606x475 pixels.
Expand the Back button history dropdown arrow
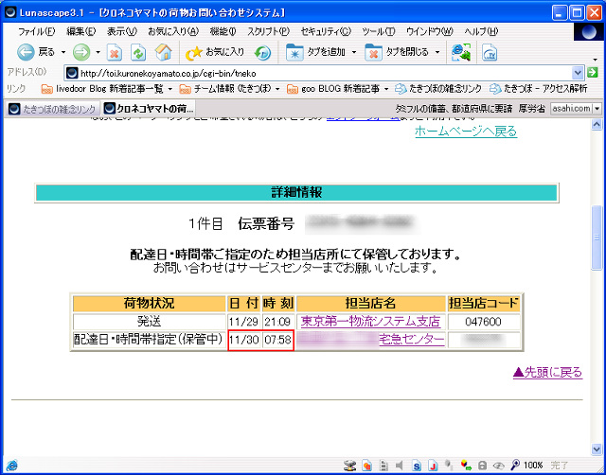tap(62, 52)
